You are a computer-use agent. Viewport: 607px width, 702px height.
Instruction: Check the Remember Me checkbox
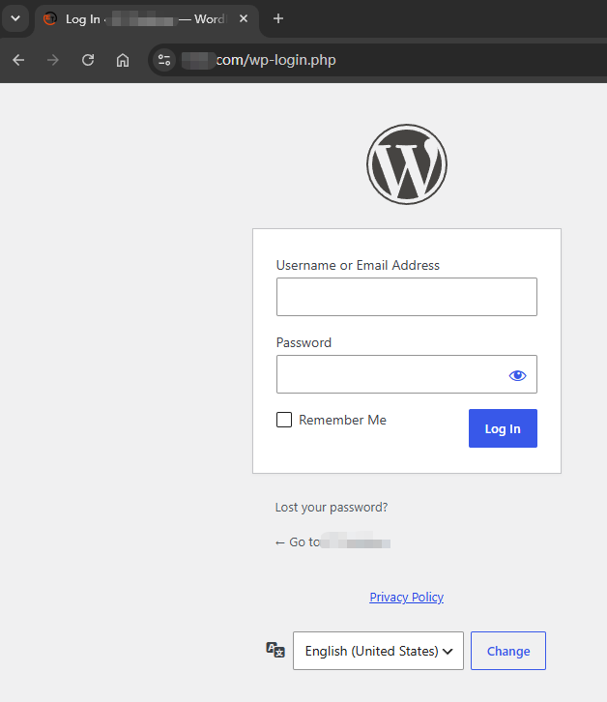click(284, 420)
